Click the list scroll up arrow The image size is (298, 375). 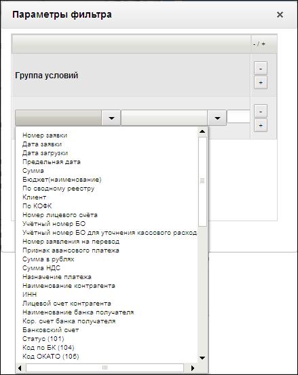[x=202, y=131]
